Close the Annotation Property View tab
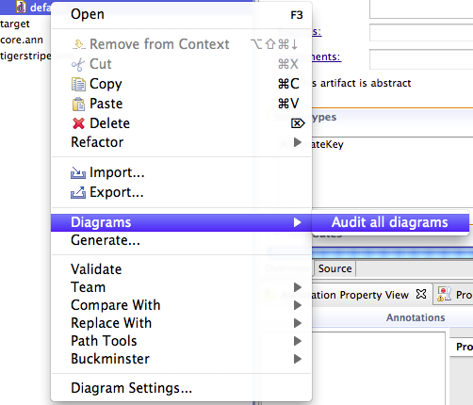 point(421,295)
